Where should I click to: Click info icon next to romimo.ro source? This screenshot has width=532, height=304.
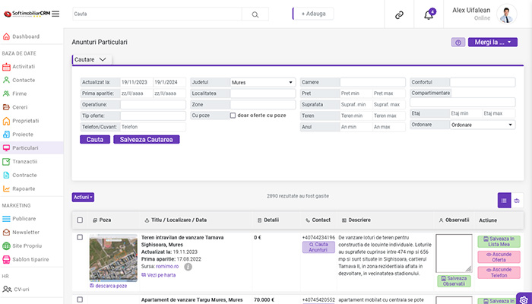click(x=188, y=267)
